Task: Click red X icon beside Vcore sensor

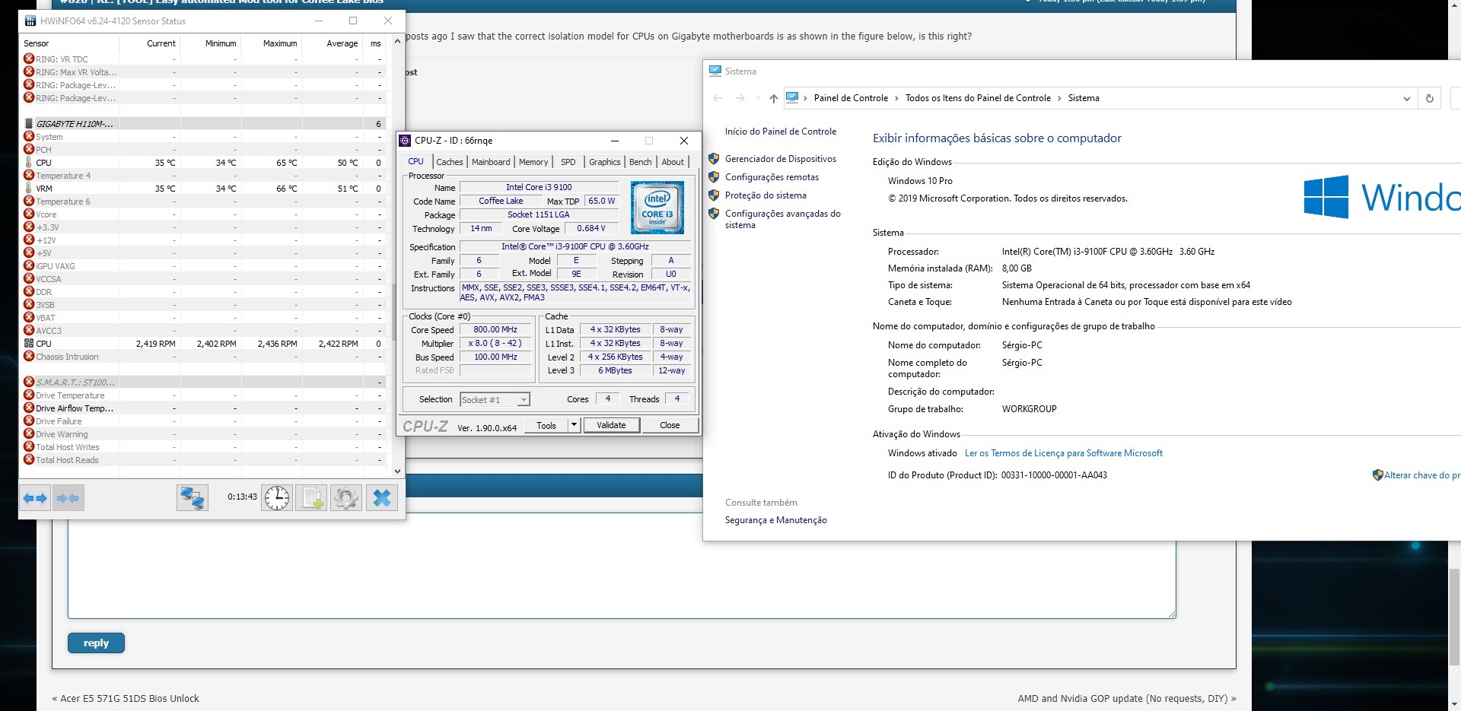Action: 29,214
